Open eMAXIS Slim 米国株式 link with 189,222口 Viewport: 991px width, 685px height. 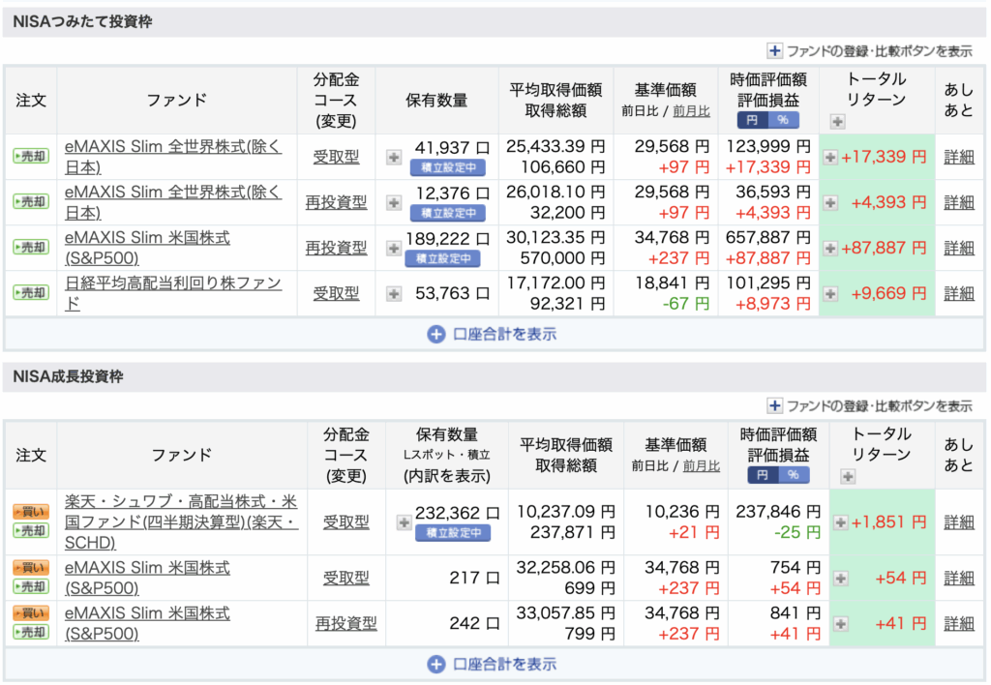click(x=147, y=248)
